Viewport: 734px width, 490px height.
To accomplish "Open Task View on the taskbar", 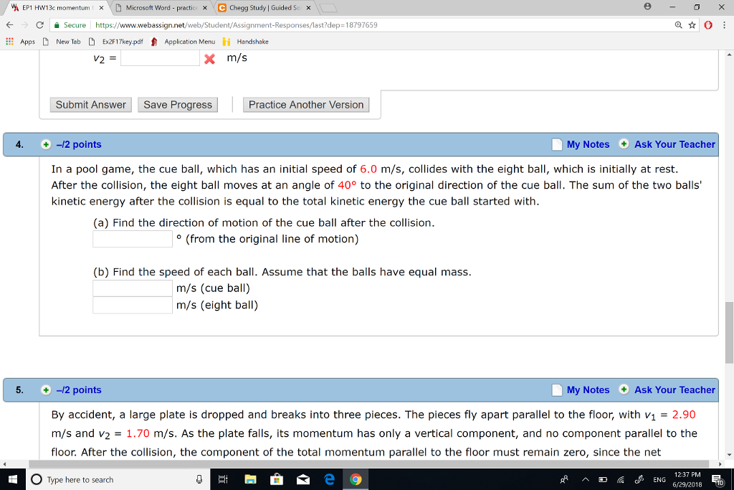I will [x=224, y=480].
